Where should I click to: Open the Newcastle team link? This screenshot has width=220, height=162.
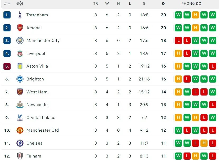pos(37,105)
